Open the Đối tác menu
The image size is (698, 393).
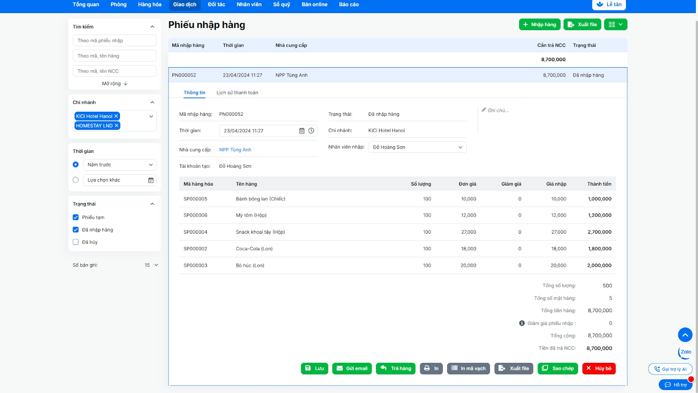click(x=216, y=4)
